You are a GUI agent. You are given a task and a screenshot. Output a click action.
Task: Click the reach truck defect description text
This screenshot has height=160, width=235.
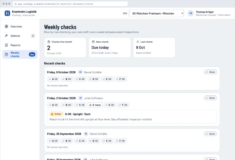[x=101, y=119]
